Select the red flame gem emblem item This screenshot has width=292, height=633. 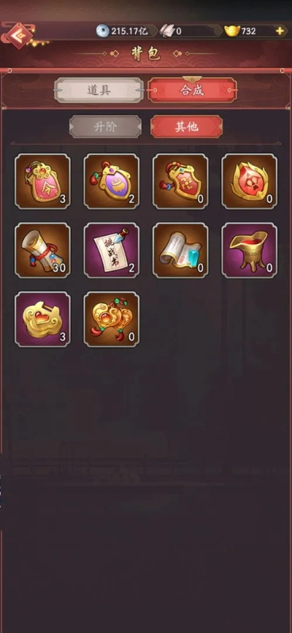pos(249,181)
